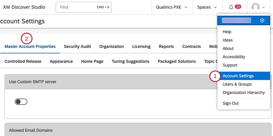Switch to the Security Audit tab
273x136 pixels.
point(77,46)
